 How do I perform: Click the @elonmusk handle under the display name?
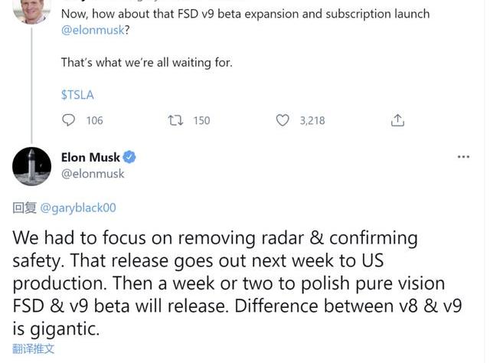pos(93,174)
